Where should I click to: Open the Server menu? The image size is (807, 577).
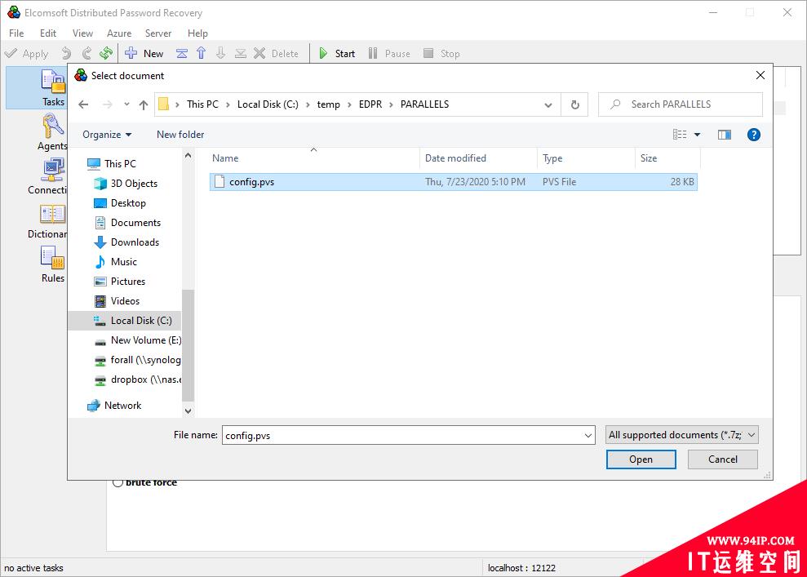pyautogui.click(x=158, y=33)
